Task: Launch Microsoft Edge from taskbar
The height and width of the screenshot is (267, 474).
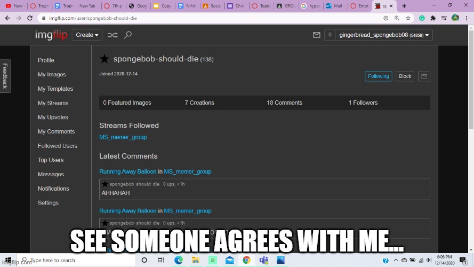Action: point(179,260)
